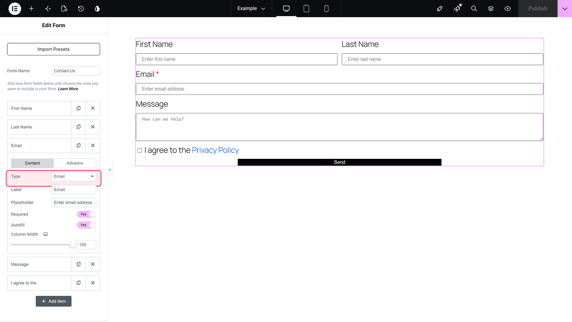Screen dimensions: 572x322
Task: Collapse the Email repeater item
Action: click(39, 145)
